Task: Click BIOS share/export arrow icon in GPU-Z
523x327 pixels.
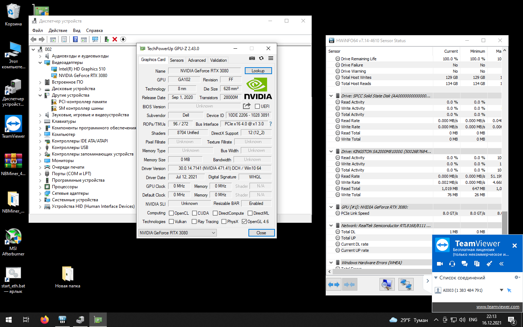Action: [x=247, y=106]
